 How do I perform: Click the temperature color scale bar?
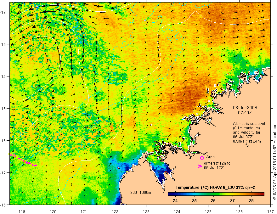216,194
